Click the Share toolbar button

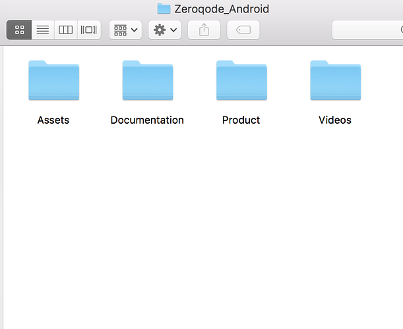pyautogui.click(x=204, y=30)
